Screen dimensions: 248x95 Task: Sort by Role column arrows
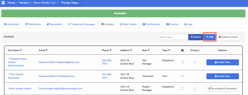(149, 50)
